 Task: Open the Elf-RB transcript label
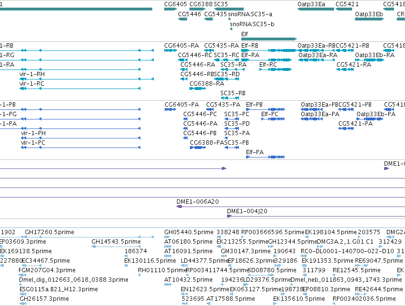click(250, 46)
